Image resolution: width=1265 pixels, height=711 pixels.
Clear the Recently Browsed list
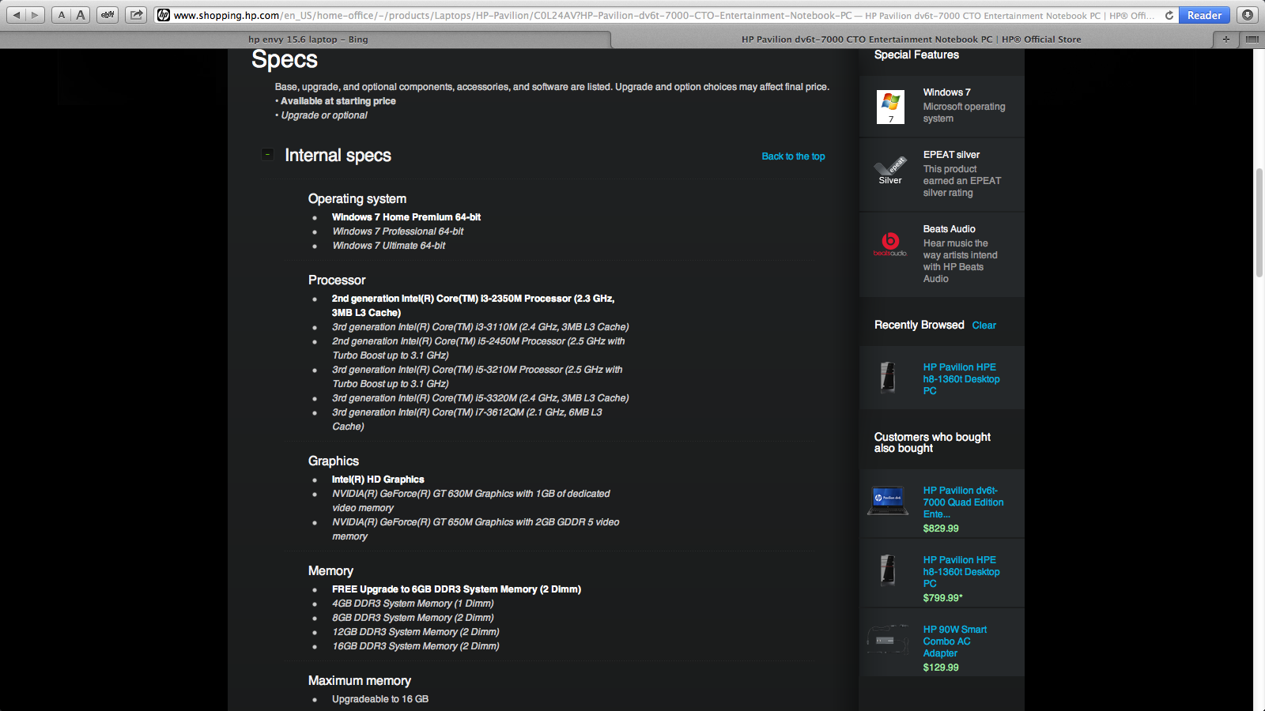point(984,325)
